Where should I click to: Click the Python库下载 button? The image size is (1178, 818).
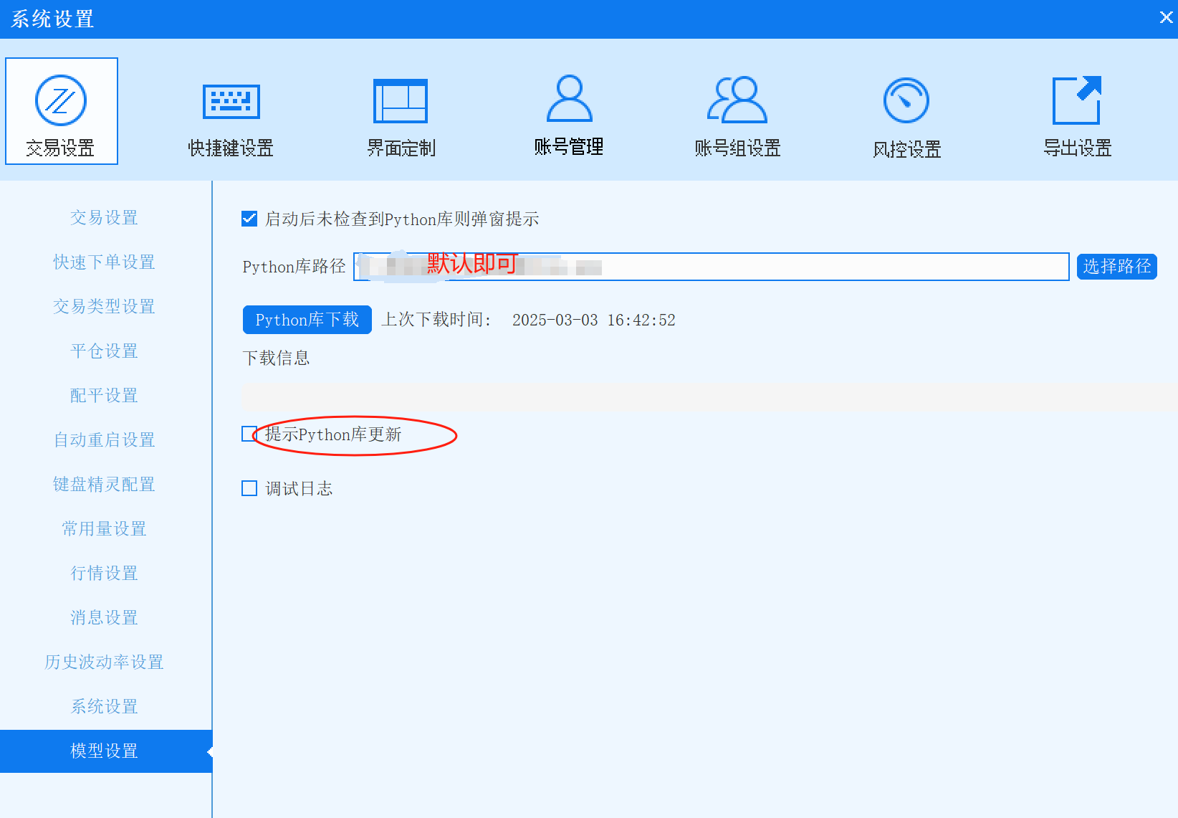[x=307, y=320]
